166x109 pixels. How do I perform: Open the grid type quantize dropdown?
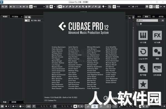click(x=138, y=7)
